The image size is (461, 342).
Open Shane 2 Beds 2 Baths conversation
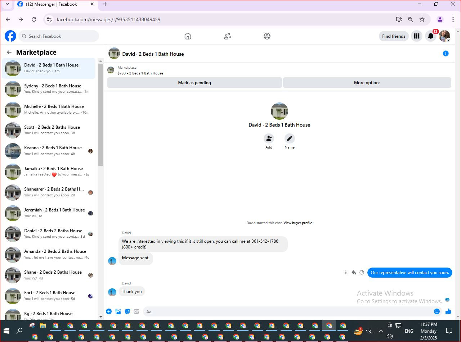49,275
